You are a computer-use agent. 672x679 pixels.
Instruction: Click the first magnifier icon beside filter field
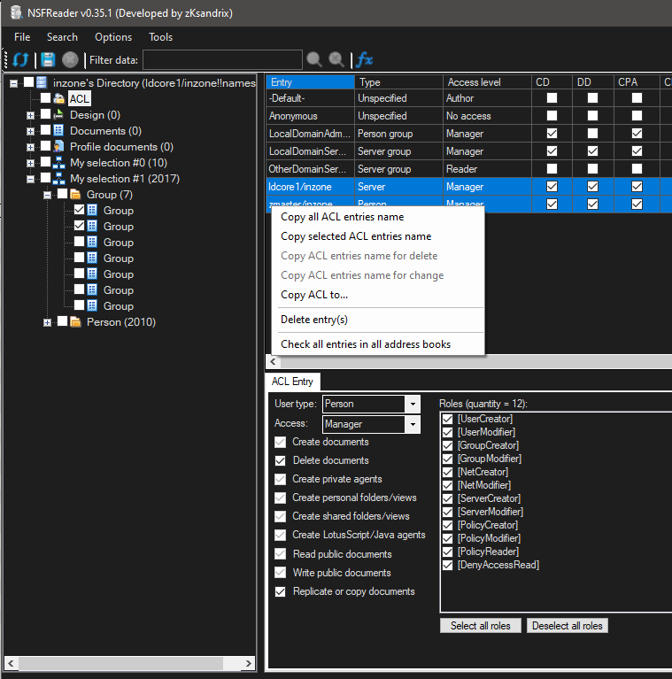pos(314,59)
